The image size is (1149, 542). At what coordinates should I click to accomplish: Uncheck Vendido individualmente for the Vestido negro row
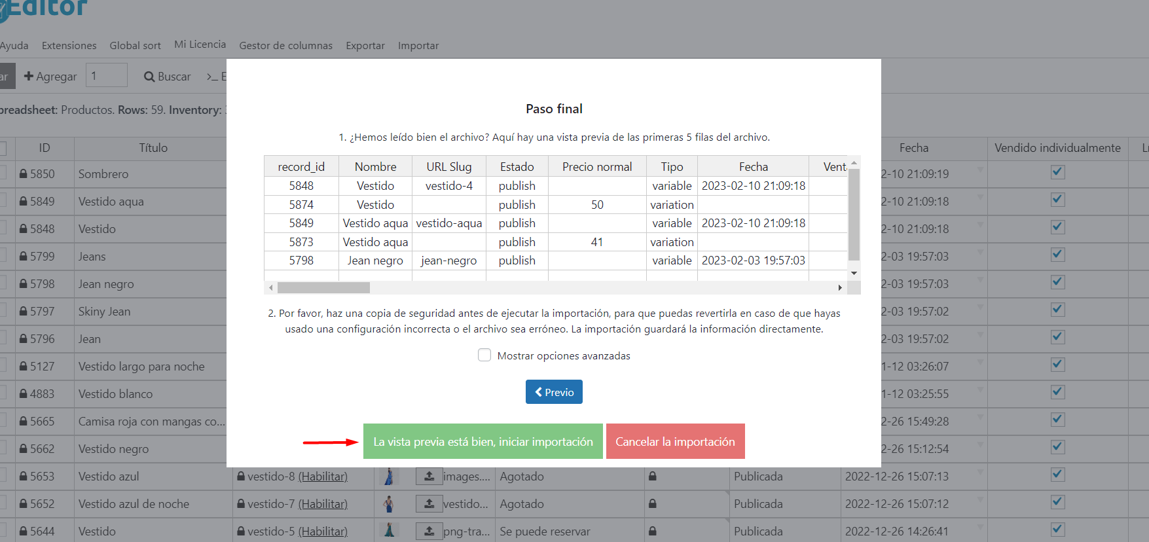(1057, 447)
